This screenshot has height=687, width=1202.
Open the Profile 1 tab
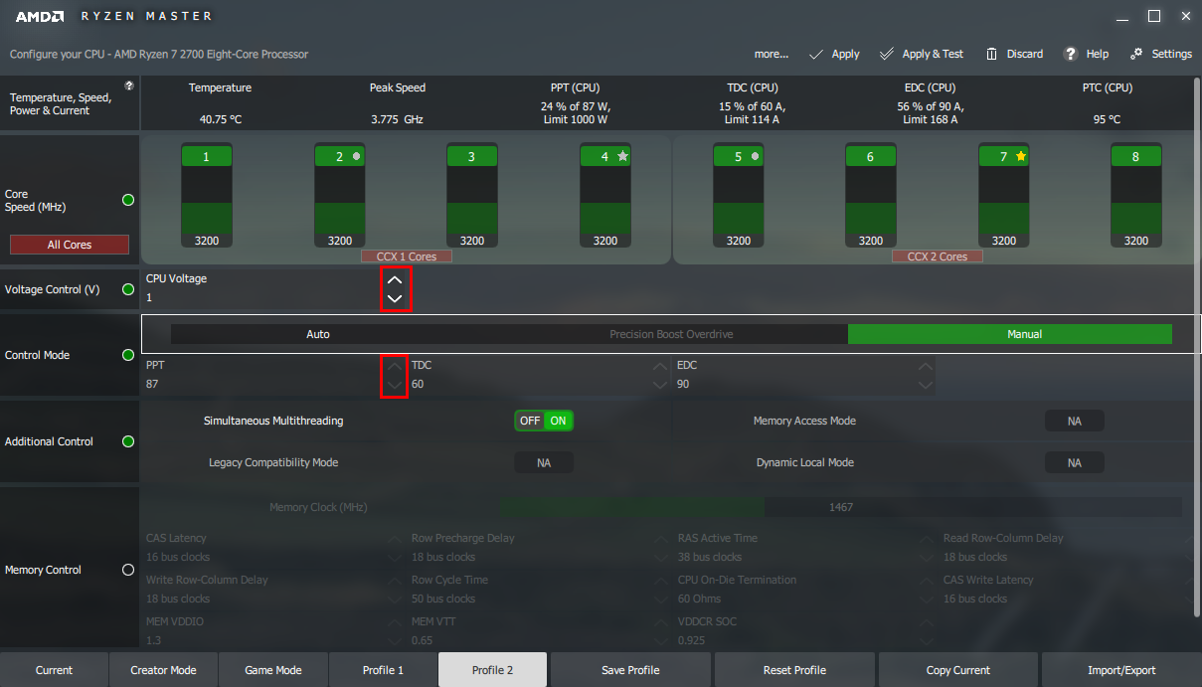383,670
